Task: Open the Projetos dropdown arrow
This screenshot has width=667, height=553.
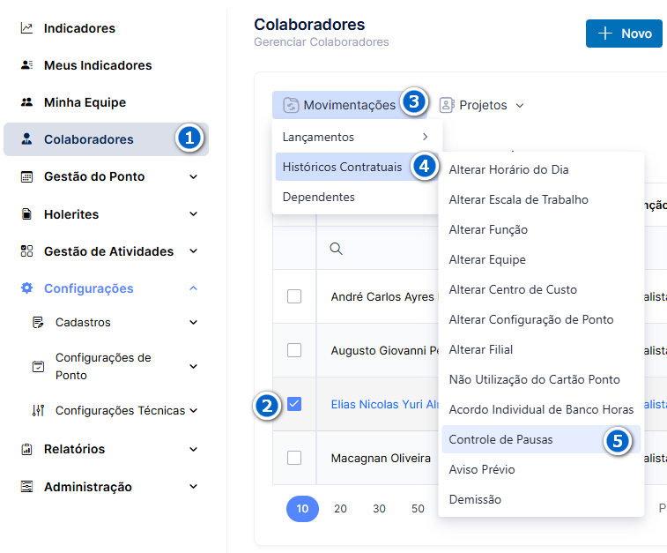Action: [x=520, y=106]
